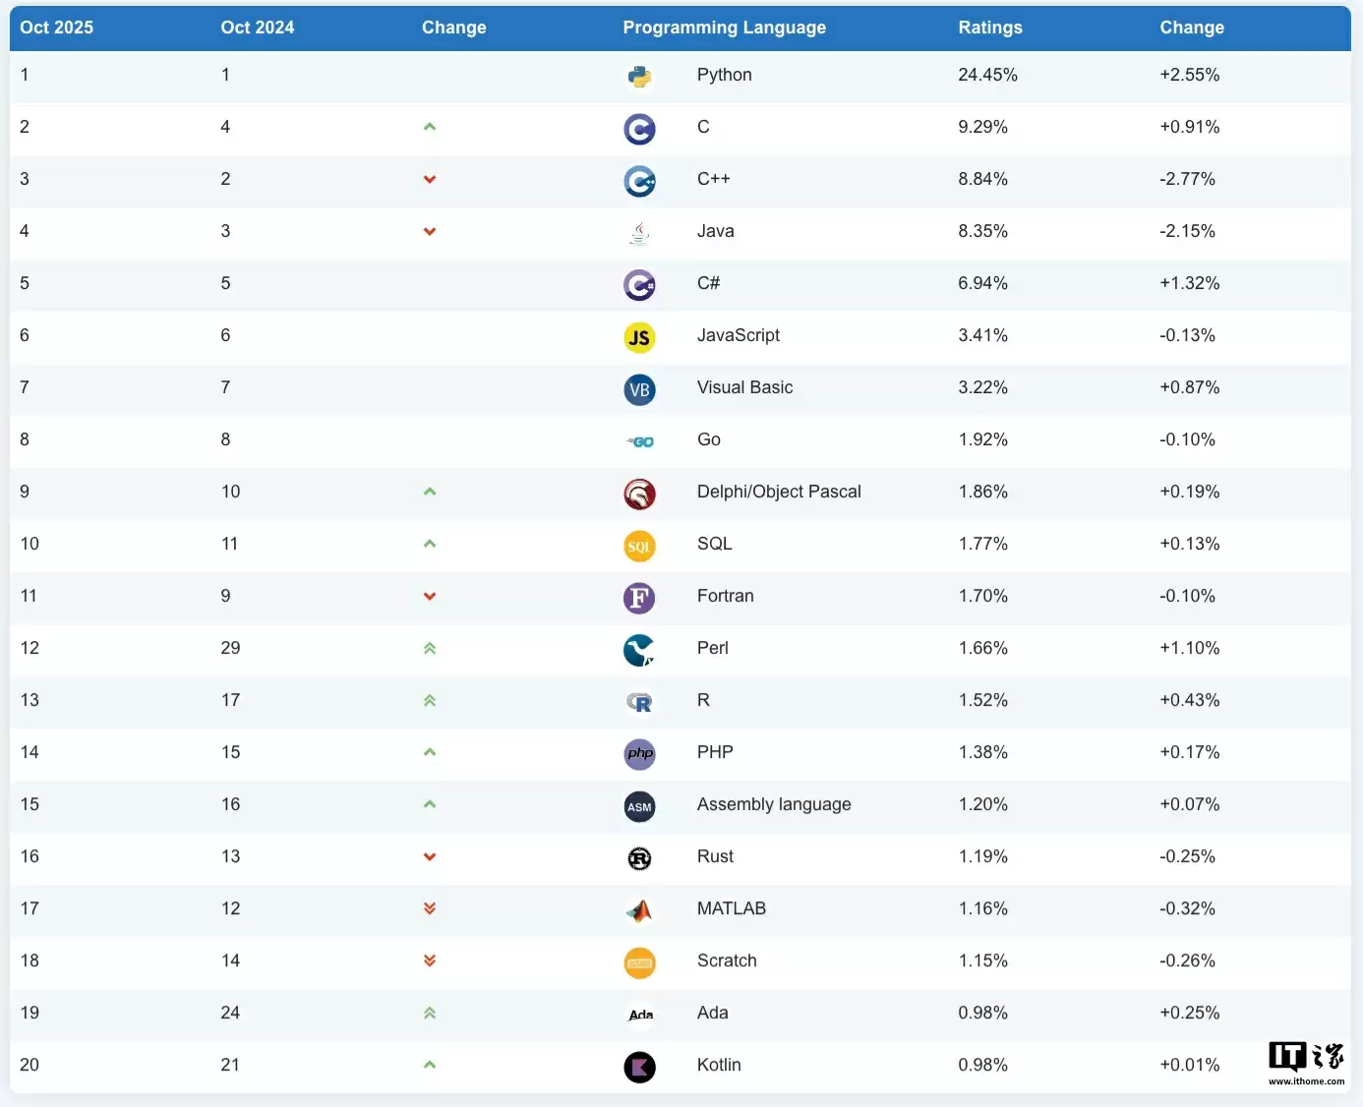Image resolution: width=1363 pixels, height=1107 pixels.
Task: Click the Assembly language ASM icon
Action: click(639, 806)
